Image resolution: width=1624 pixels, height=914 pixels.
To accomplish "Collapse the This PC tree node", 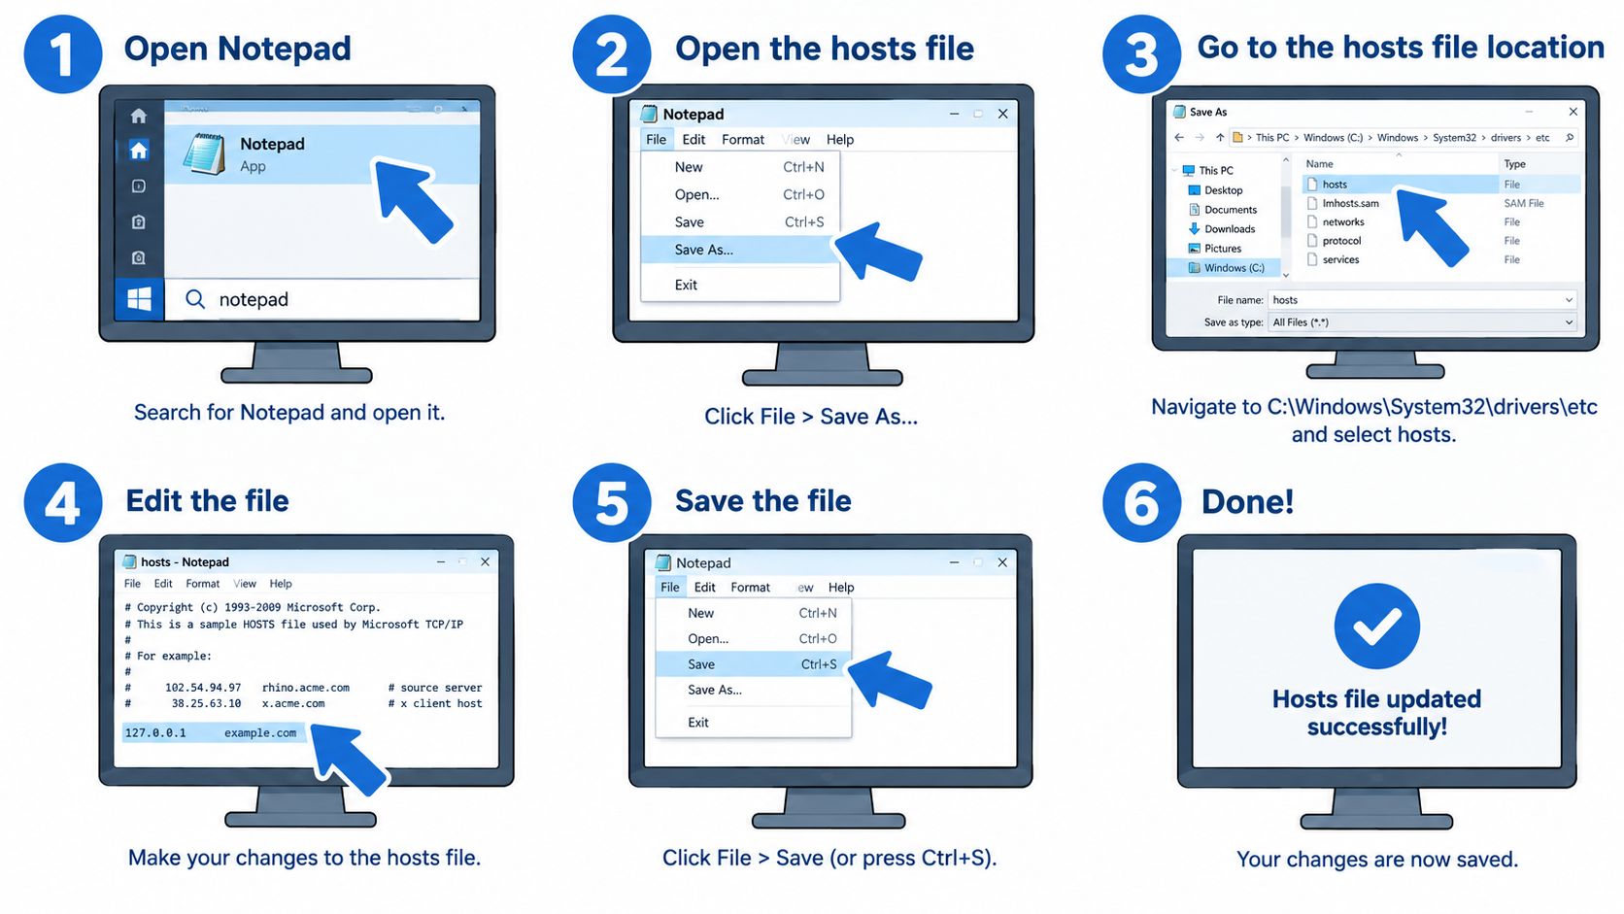I will coord(1175,170).
